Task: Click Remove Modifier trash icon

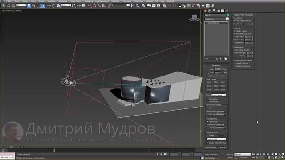Action: pos(221,59)
